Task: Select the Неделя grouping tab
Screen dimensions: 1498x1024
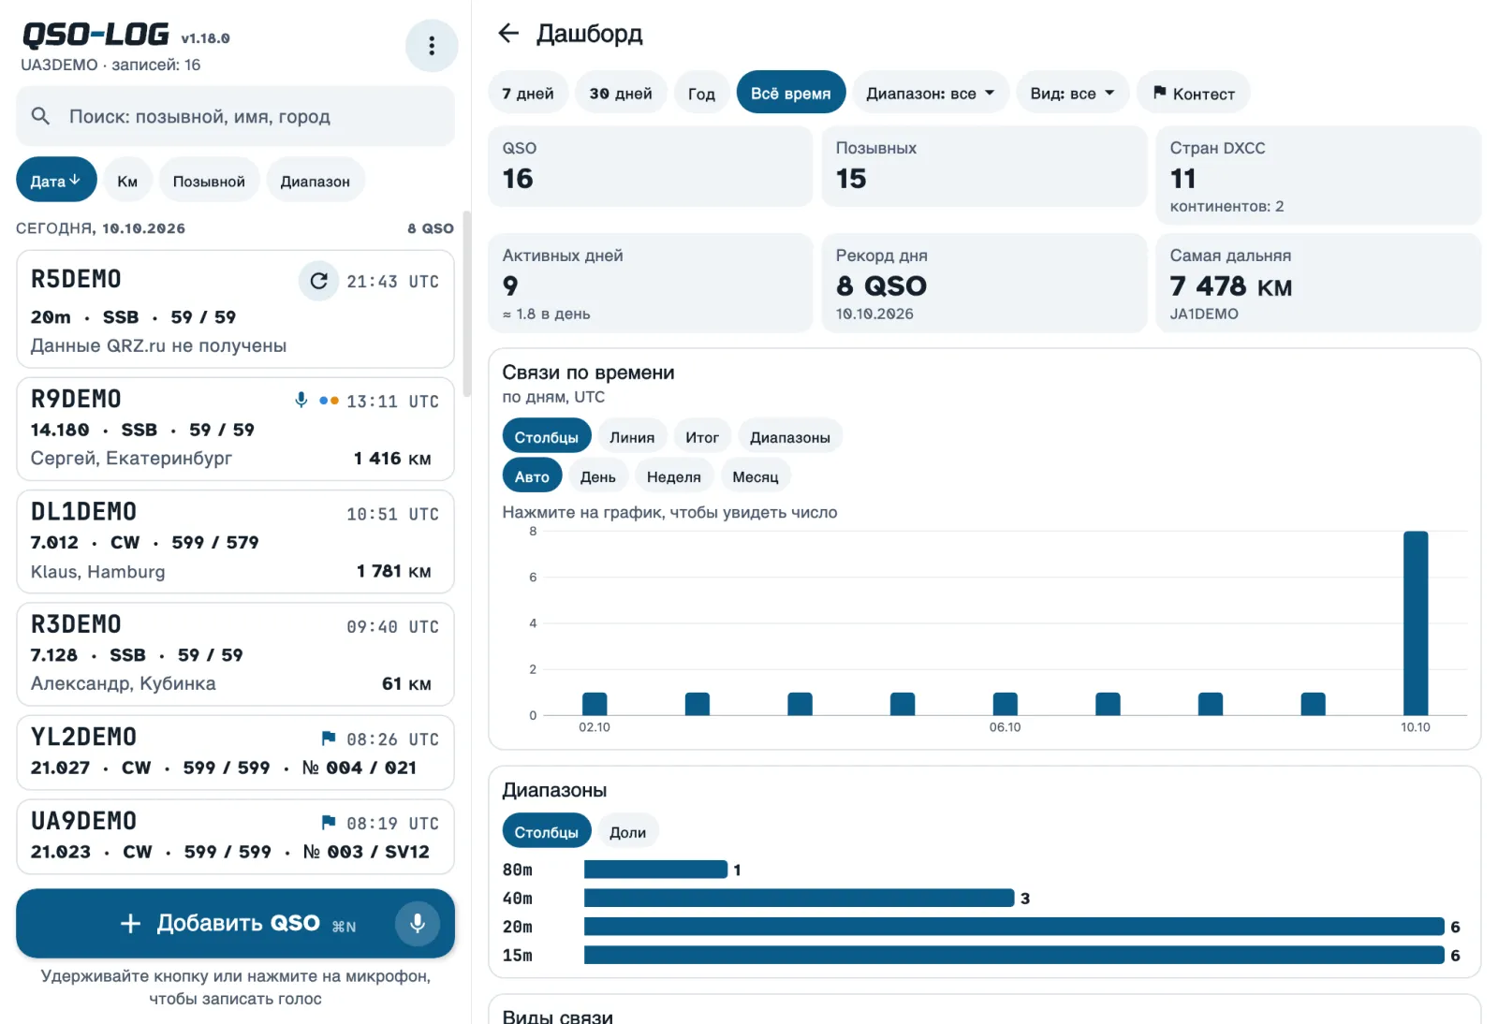Action: click(x=674, y=476)
